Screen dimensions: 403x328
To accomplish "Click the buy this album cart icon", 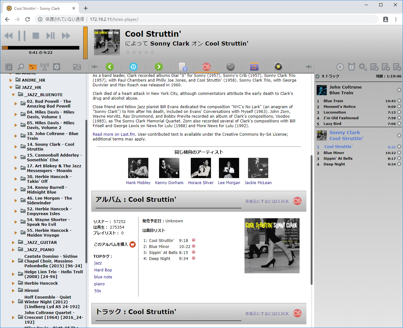I will (x=133, y=244).
